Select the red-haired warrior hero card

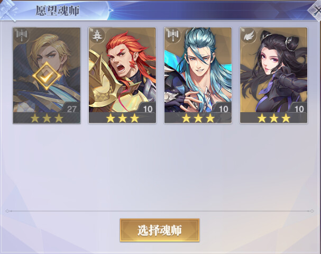click(x=122, y=76)
